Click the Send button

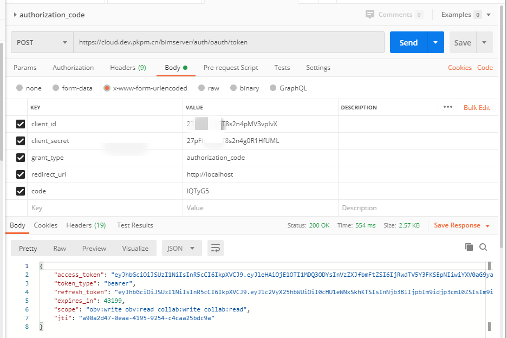tap(409, 42)
